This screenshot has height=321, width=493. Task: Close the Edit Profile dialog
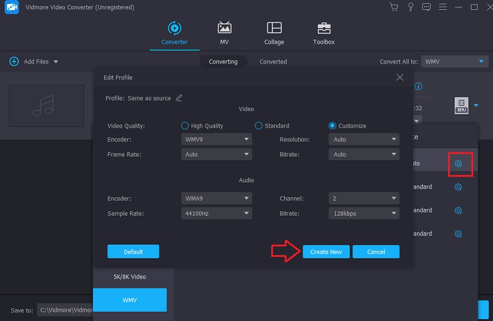400,78
